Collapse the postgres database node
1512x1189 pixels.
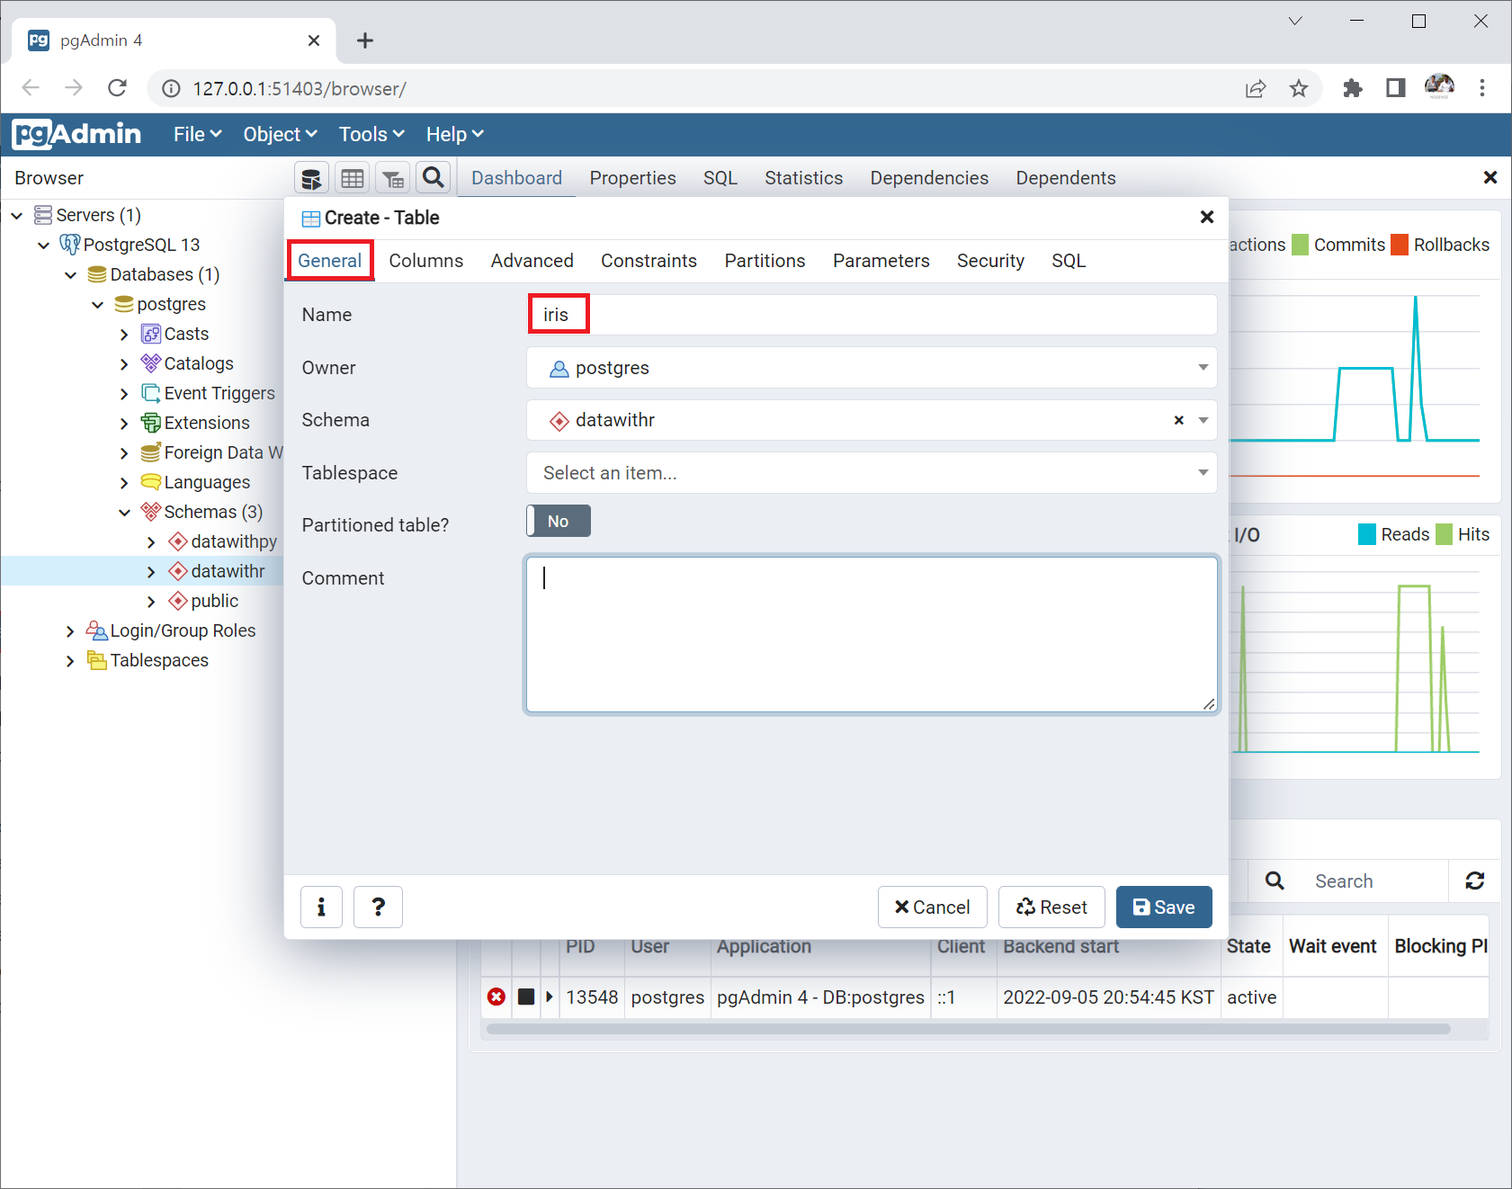pos(97,304)
